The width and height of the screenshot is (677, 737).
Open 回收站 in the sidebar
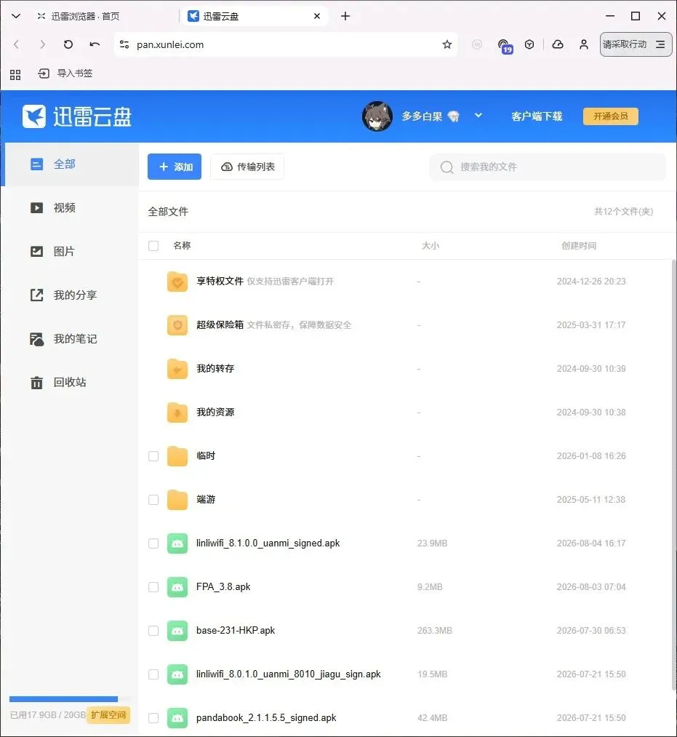click(70, 383)
